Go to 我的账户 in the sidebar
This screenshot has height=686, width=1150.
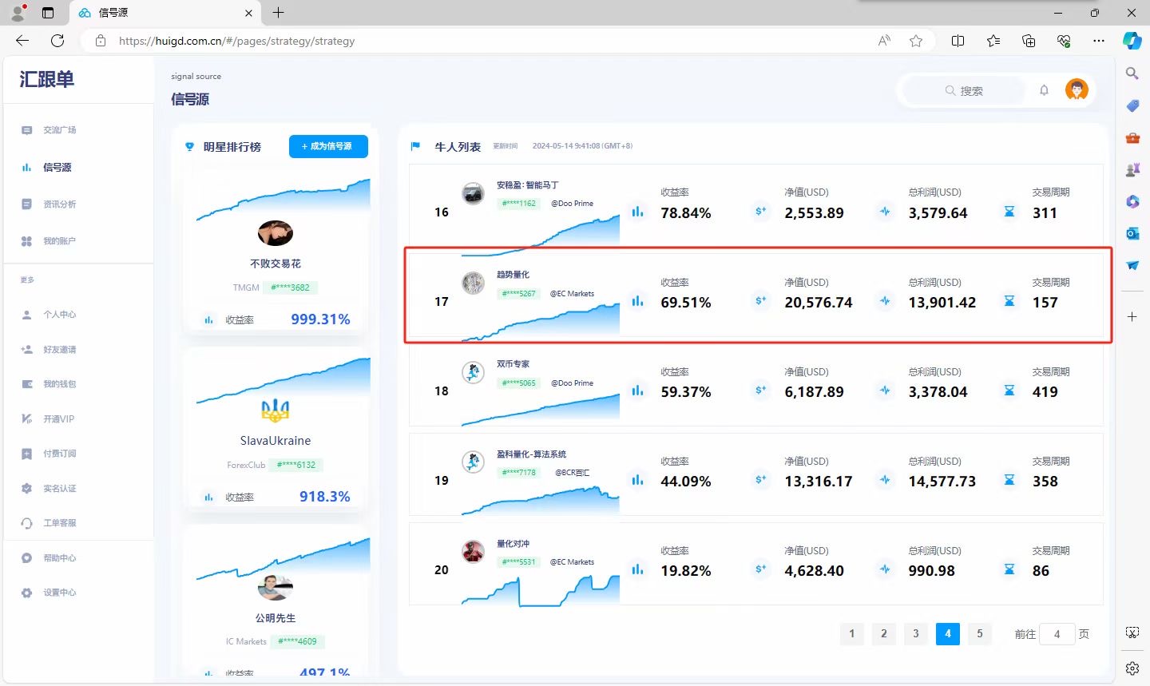click(x=59, y=241)
